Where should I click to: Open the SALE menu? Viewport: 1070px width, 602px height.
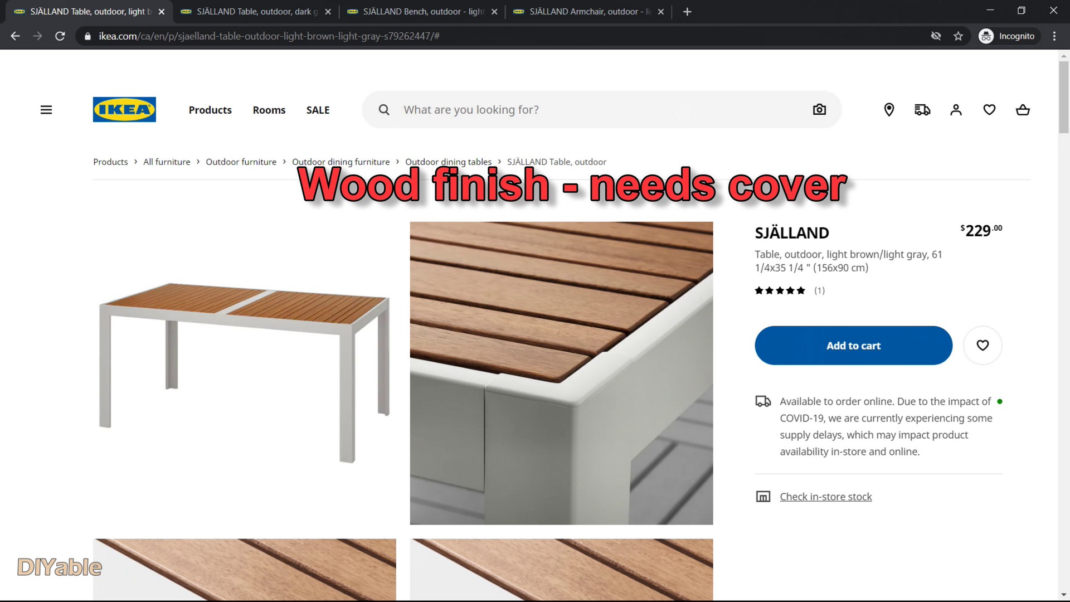(x=318, y=110)
